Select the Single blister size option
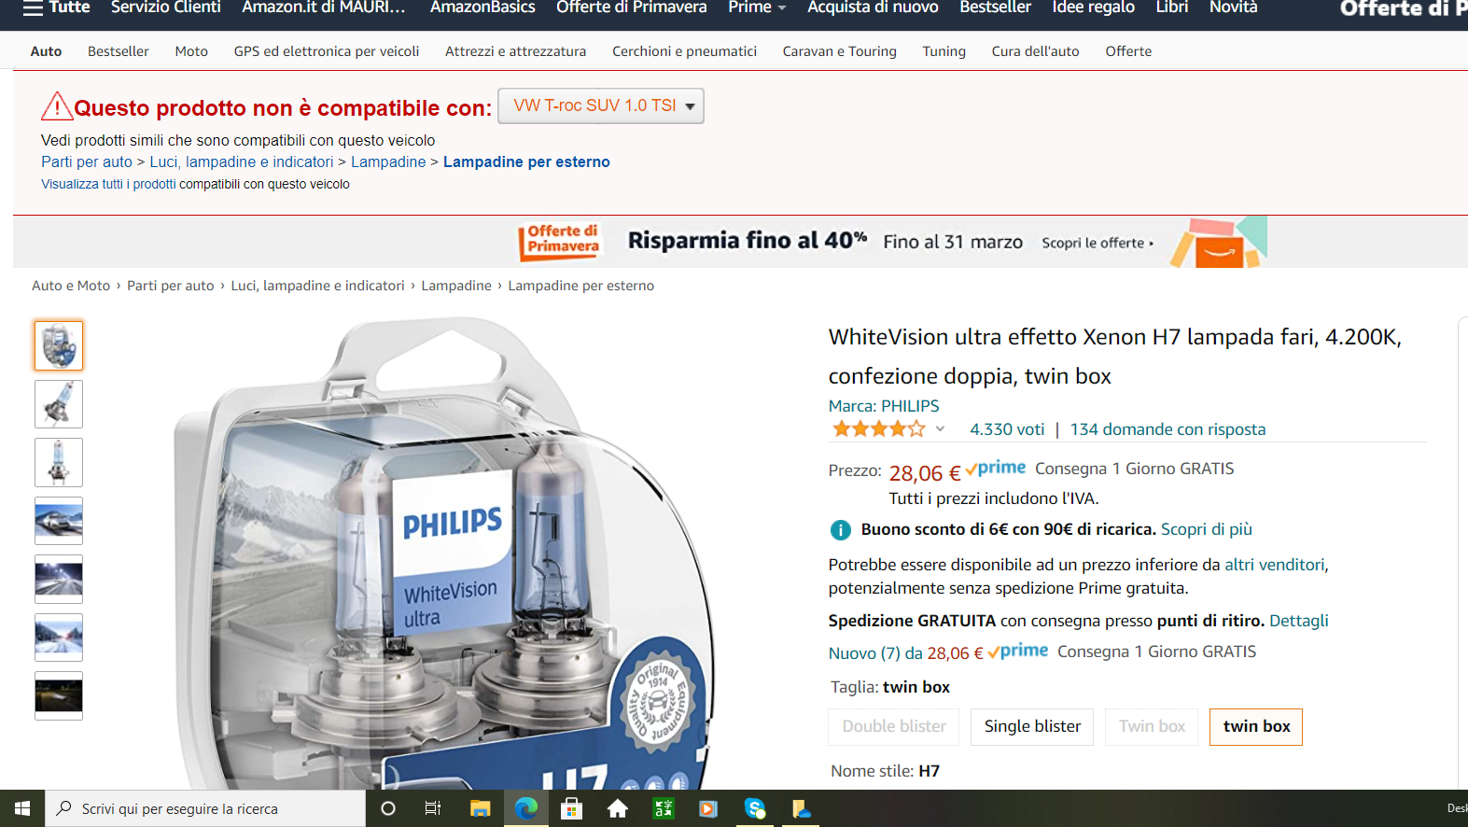This screenshot has width=1468, height=827. tap(1032, 726)
